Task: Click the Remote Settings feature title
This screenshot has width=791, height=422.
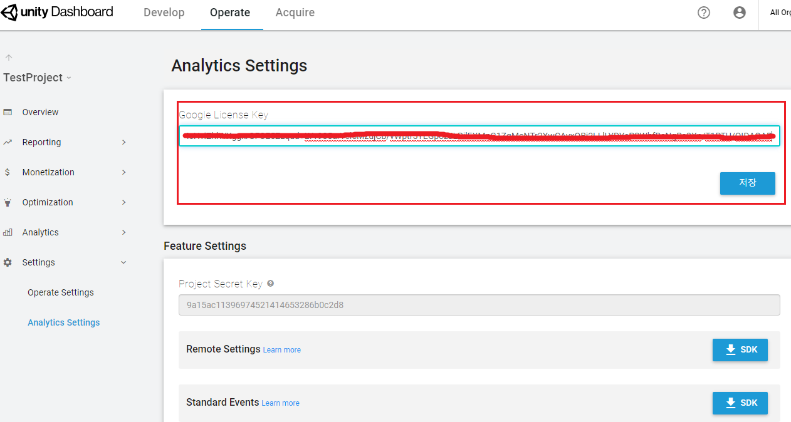Action: [223, 349]
